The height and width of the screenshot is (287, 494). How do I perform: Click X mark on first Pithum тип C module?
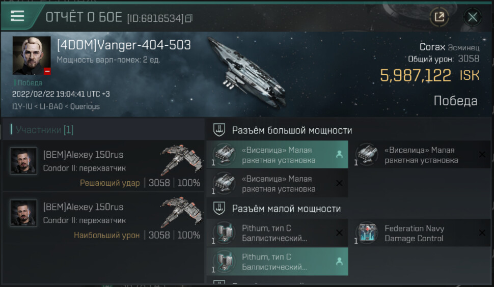pos(339,233)
